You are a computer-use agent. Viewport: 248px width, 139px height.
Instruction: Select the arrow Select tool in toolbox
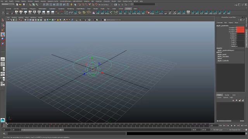3,20
